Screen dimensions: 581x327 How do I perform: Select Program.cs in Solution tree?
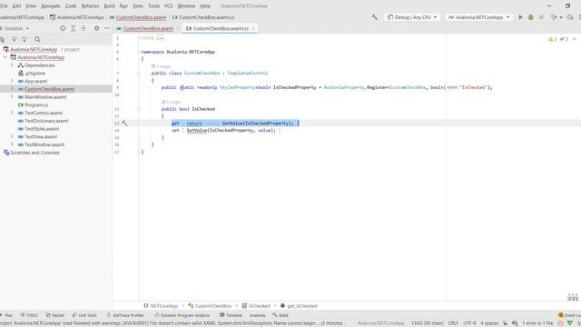tap(36, 105)
